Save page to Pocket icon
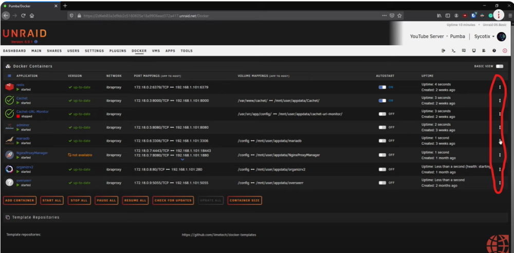 pyautogui.click(x=392, y=15)
